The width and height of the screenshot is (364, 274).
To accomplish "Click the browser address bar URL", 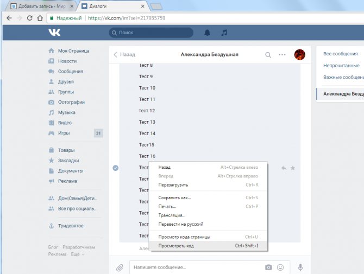I will (x=127, y=18).
